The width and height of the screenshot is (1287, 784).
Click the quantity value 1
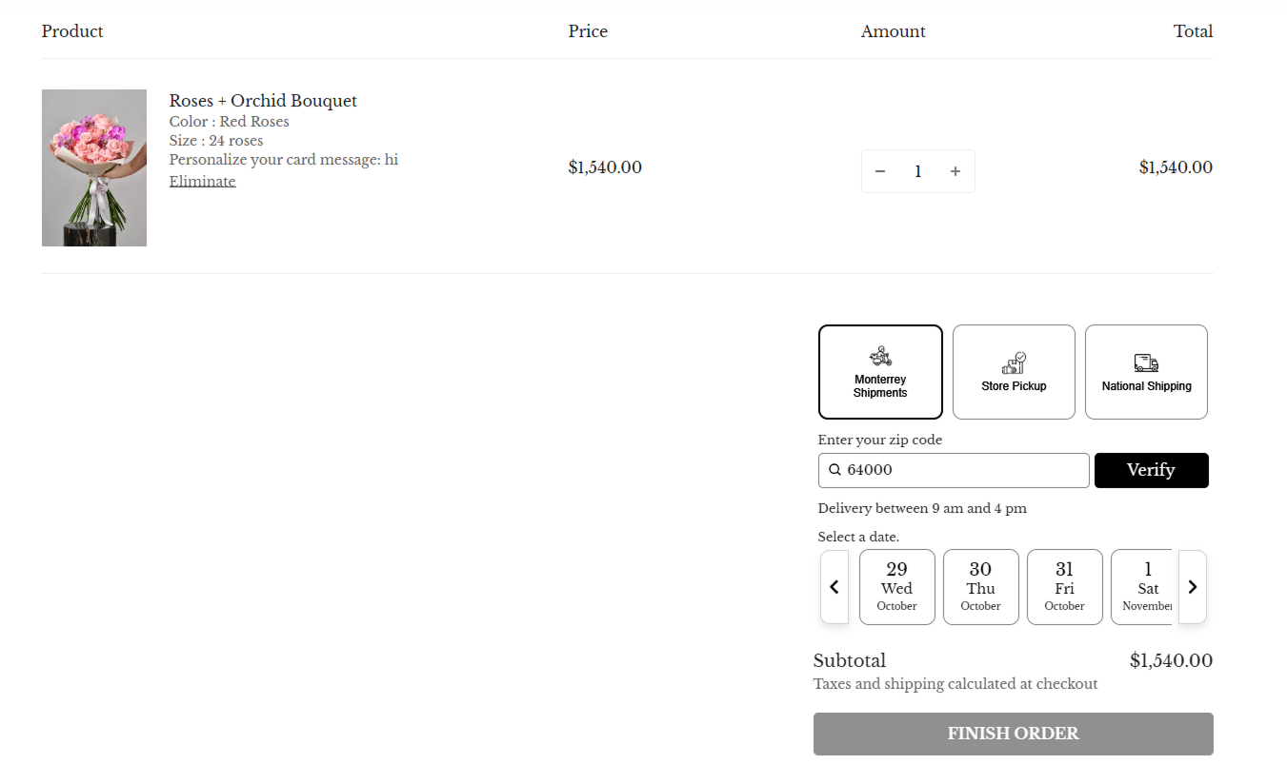click(x=917, y=171)
